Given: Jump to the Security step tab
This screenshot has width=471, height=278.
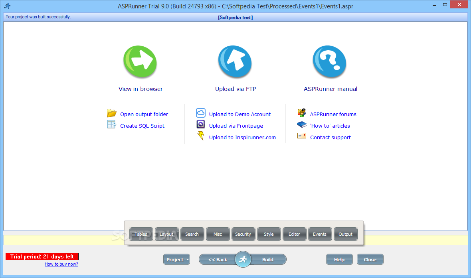Looking at the screenshot, I should click(243, 234).
